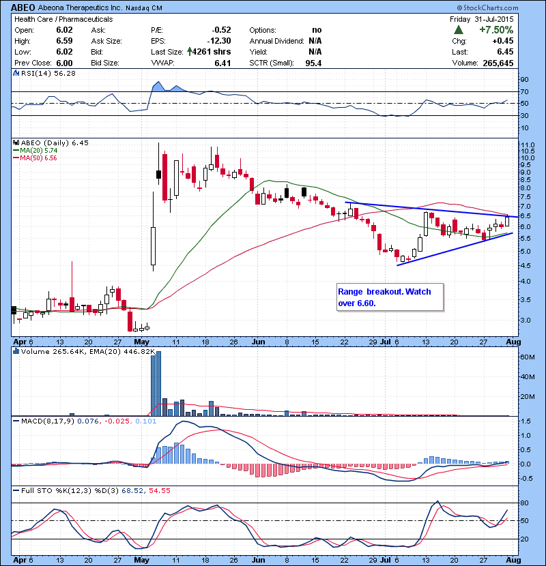The width and height of the screenshot is (546, 566).
Task: Click the MA(20) 5.74 legend label
Action: point(39,151)
